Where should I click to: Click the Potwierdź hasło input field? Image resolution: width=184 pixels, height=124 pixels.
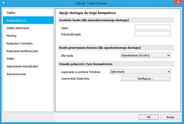152,34
